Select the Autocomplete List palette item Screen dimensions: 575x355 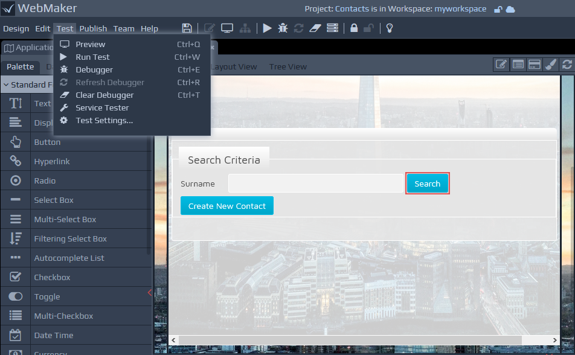click(76, 258)
